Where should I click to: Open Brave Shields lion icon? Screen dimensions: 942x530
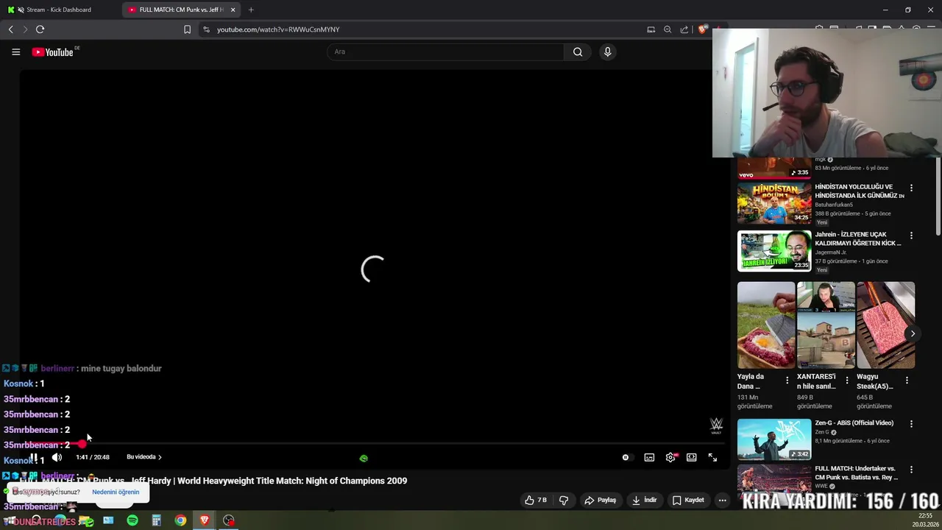coord(703,29)
